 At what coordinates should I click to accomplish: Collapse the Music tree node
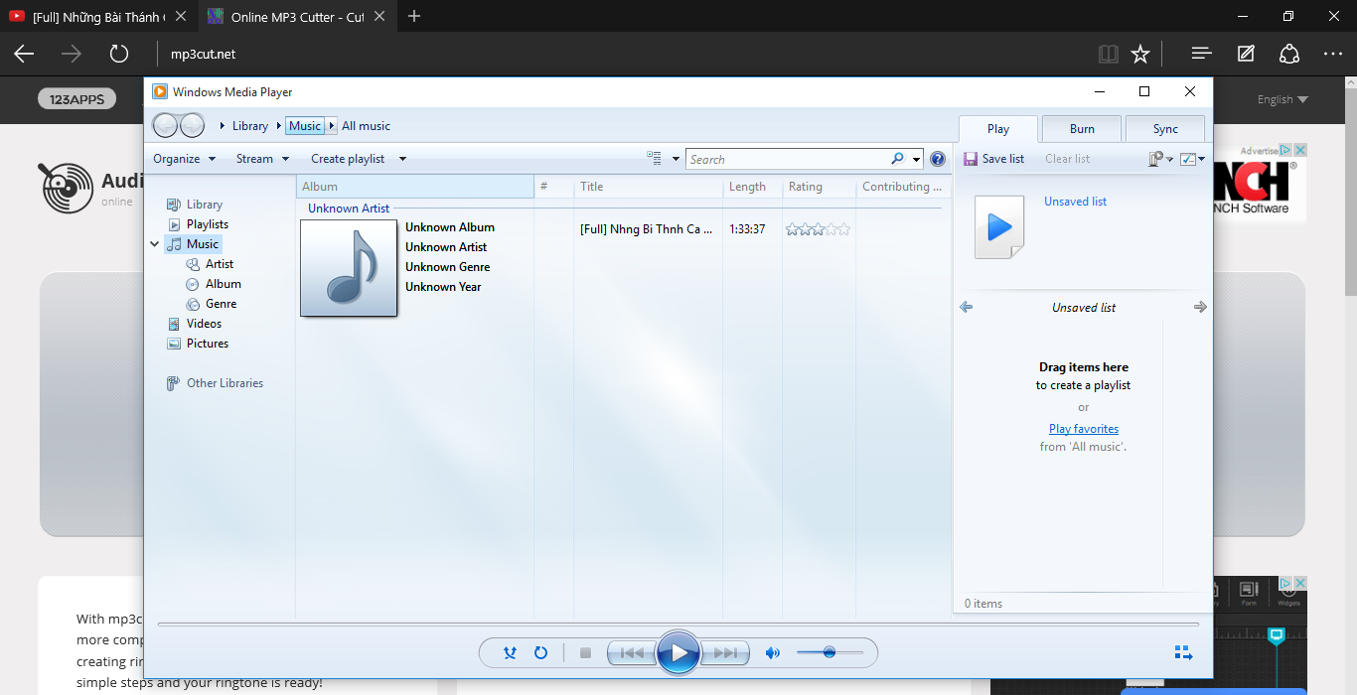[155, 244]
